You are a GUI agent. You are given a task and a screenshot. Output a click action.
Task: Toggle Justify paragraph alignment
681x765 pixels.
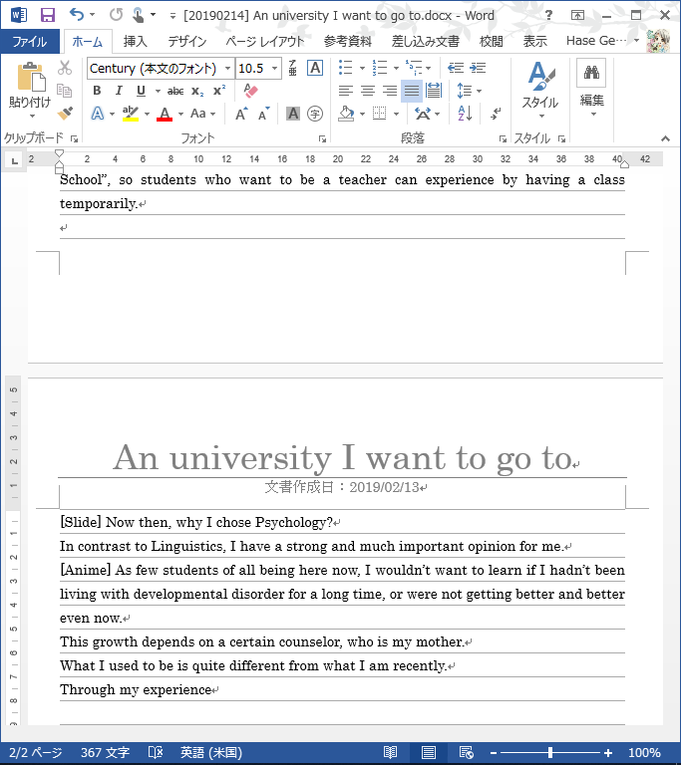412,91
